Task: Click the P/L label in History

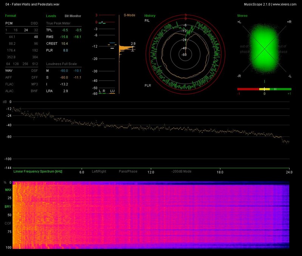Action: click(147, 21)
